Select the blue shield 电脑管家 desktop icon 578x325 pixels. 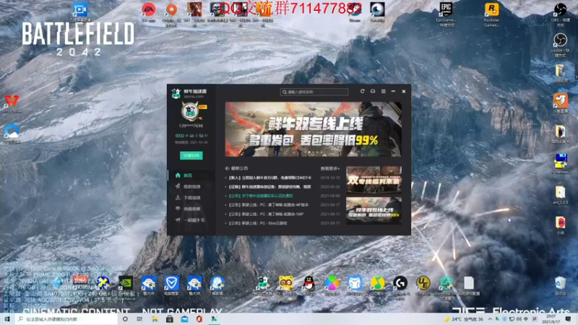171,285
